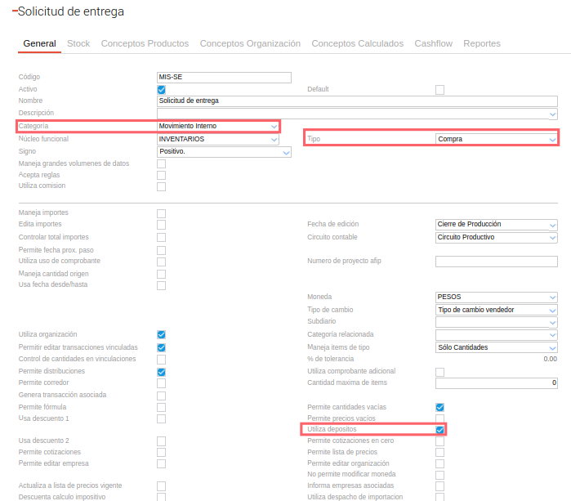Open the Tipo dropdown showing Compra

(496, 139)
